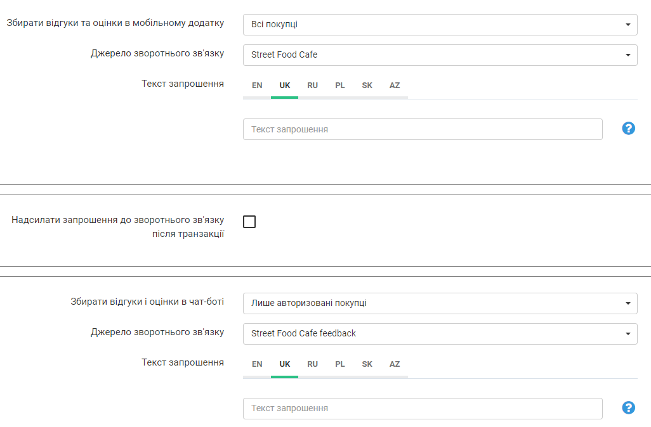Click help icon beside chat-bot invitation text
The height and width of the screenshot is (427, 651).
point(628,407)
